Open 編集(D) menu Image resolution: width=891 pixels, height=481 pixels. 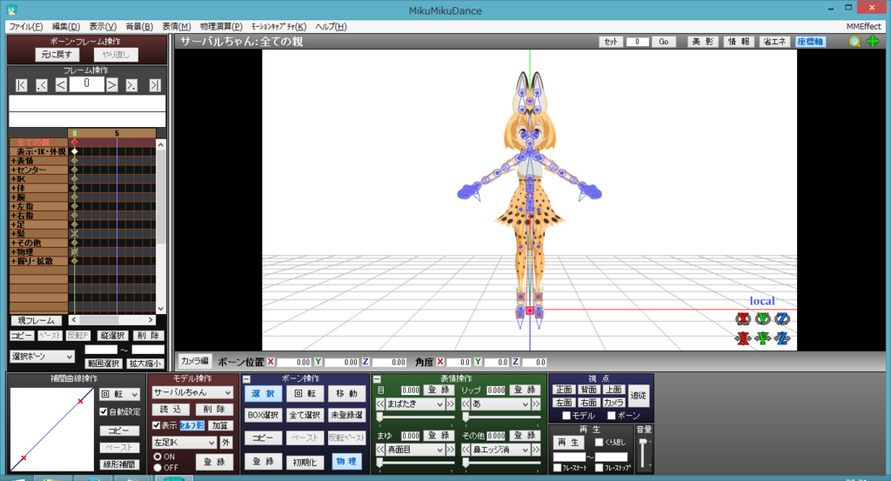point(66,27)
